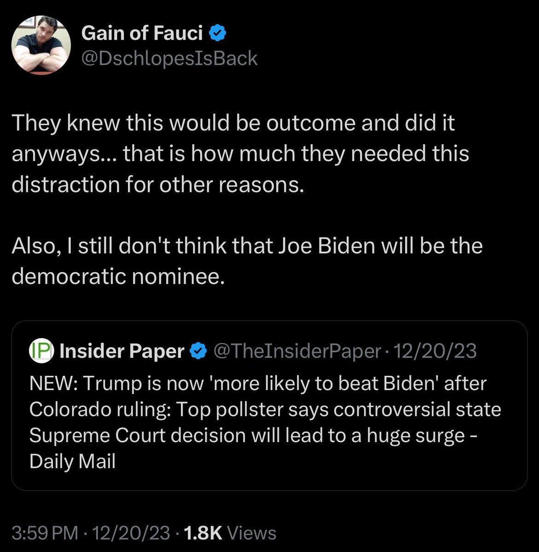The image size is (539, 552).
Task: Open quoted post starting 'NEW: Trump is now'
Action: (258, 383)
